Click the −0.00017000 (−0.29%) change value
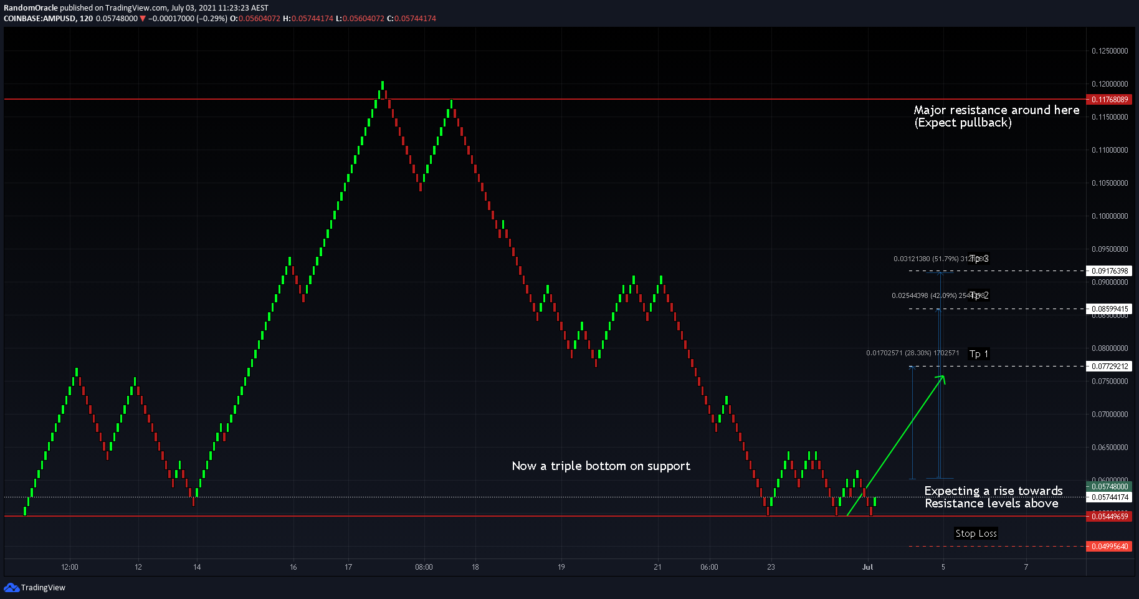This screenshot has width=1139, height=599. [x=188, y=19]
